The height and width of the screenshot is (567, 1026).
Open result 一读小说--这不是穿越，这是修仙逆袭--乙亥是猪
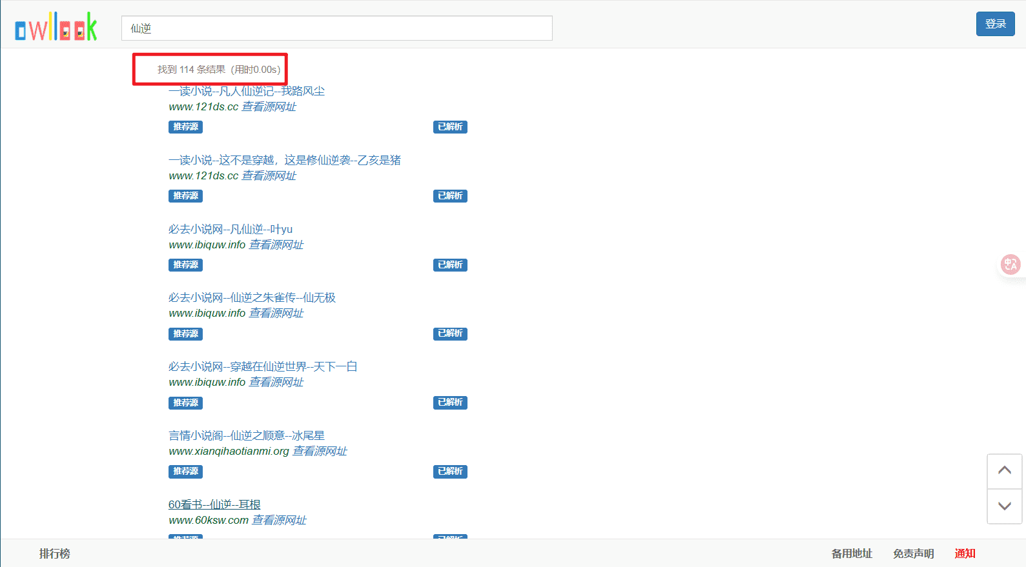coord(285,160)
